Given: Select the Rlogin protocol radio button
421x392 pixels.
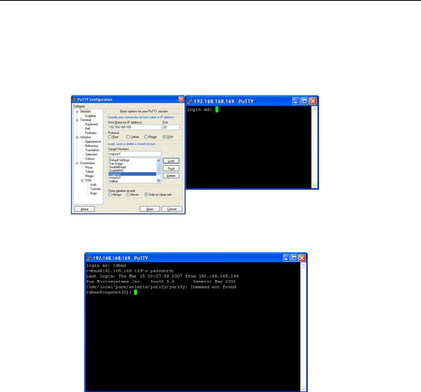Looking at the screenshot, I should (x=146, y=137).
